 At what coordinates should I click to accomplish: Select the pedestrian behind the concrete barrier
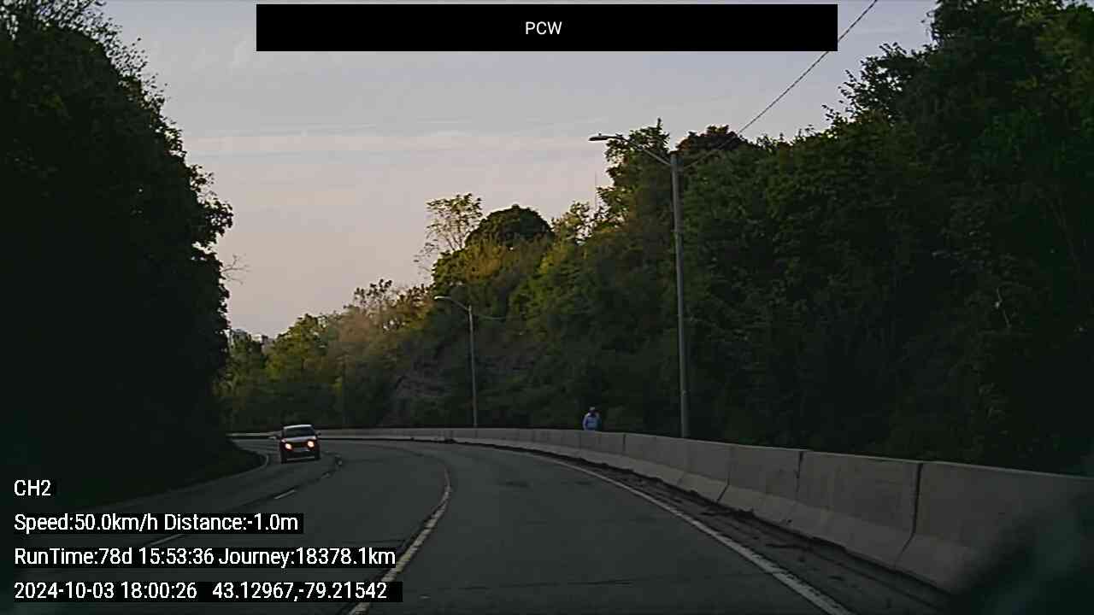pos(591,419)
